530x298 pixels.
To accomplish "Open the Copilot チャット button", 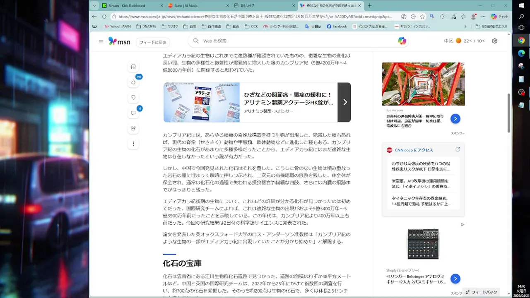I will pyautogui.click(x=500, y=17).
